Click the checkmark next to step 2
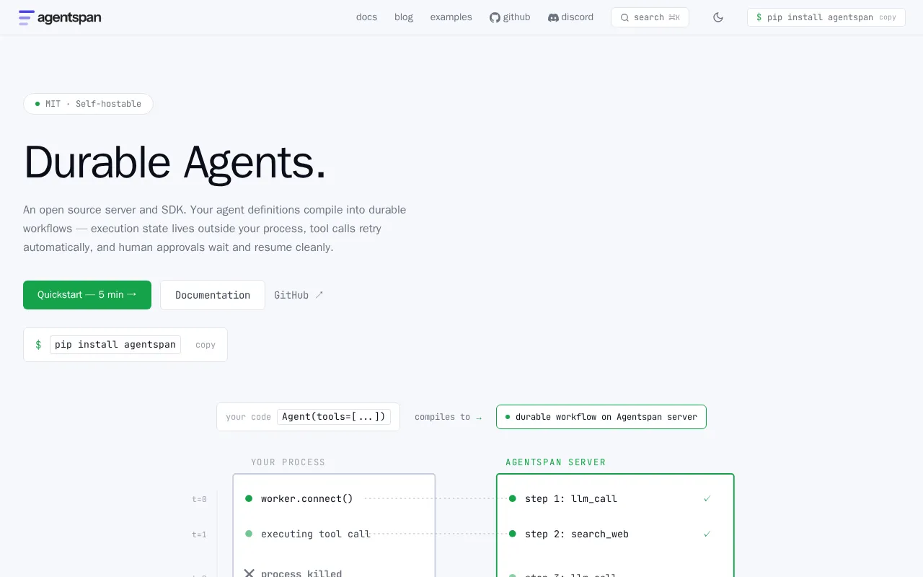Viewport: 923px width, 577px height. coord(707,534)
